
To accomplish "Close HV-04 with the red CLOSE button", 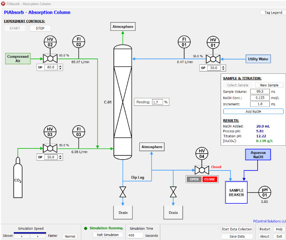I will [210, 179].
